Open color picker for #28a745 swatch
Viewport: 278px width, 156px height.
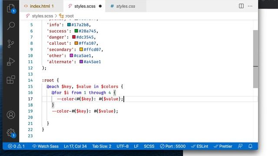(76, 31)
